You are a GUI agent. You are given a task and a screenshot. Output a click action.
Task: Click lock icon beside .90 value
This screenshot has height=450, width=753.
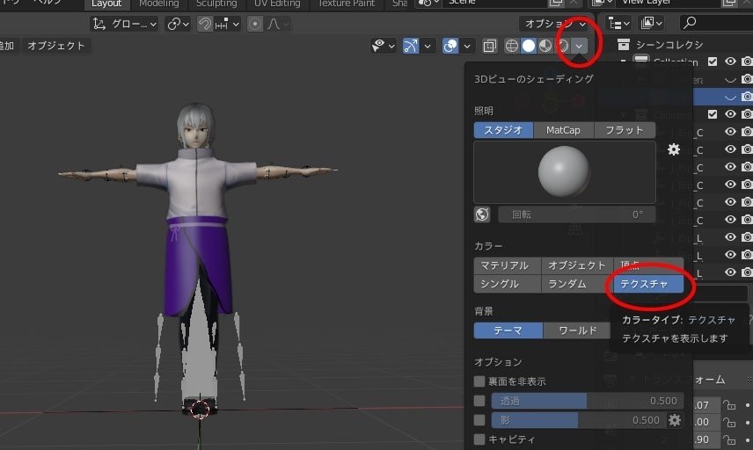[729, 439]
